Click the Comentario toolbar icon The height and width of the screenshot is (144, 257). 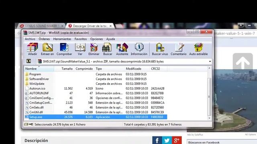pyautogui.click(x=178, y=49)
